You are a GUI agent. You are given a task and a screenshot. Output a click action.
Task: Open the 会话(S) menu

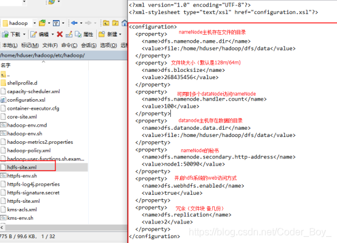point(89,46)
